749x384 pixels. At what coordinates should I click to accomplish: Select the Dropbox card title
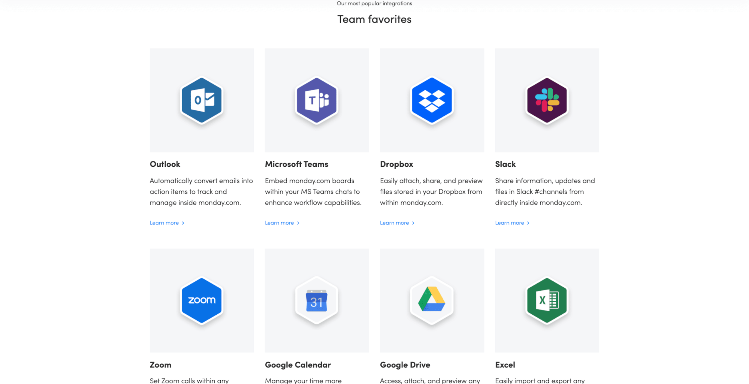pyautogui.click(x=396, y=164)
